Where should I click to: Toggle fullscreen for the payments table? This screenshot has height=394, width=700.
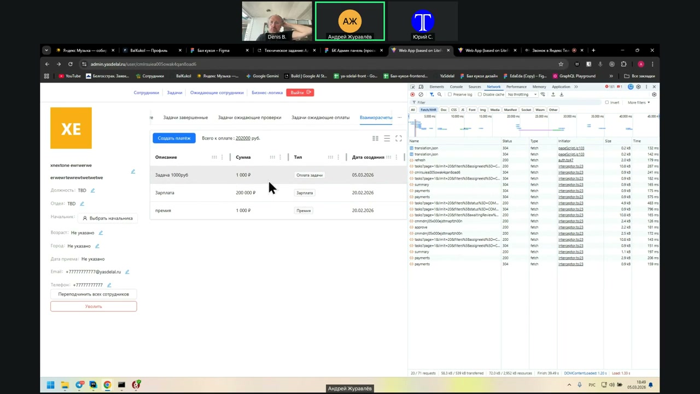click(x=399, y=138)
